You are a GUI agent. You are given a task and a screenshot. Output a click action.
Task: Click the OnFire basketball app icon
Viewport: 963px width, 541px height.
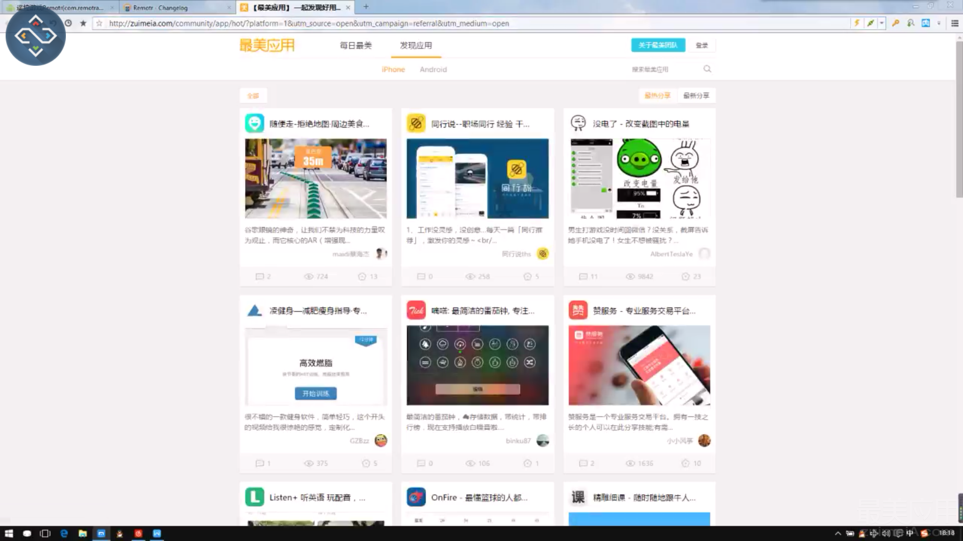[416, 497]
